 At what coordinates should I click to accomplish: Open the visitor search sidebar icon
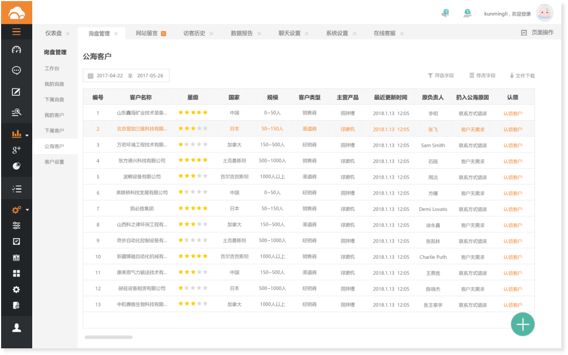point(16,112)
